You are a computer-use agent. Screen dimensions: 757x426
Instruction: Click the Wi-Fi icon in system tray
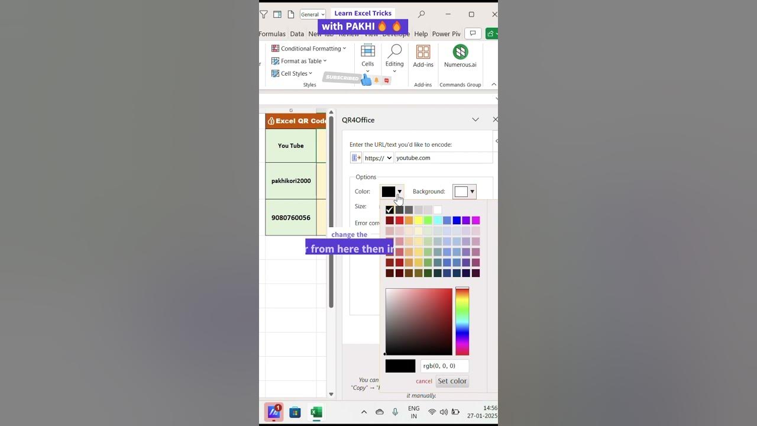point(432,412)
